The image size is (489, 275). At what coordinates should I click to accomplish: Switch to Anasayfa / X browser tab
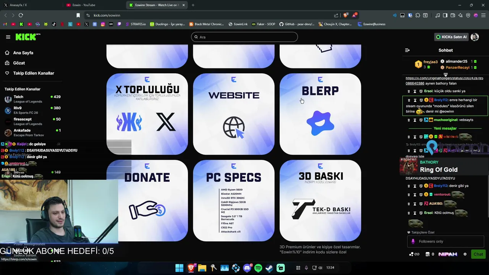pyautogui.click(x=31, y=5)
